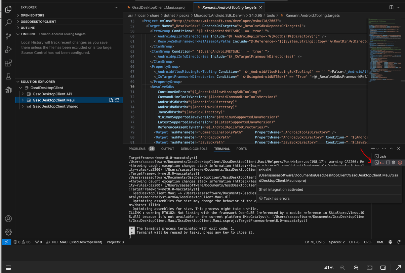Click the red error icon on rebuild terminal

tap(400, 163)
